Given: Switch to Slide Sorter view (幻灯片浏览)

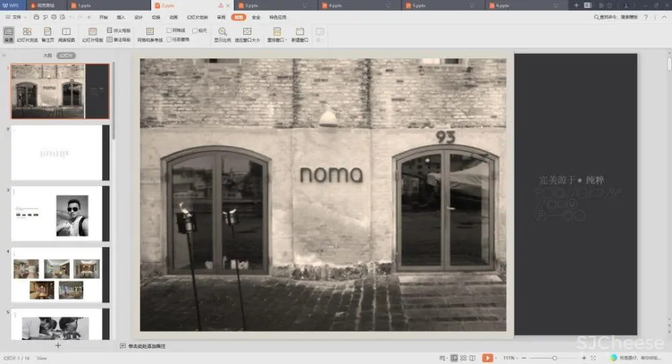Looking at the screenshot, I should [27, 34].
